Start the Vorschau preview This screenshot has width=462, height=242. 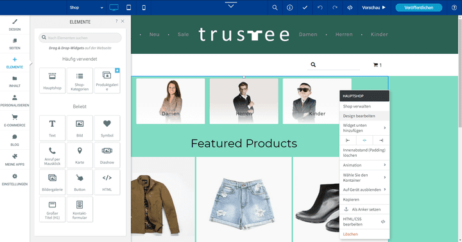click(x=373, y=8)
